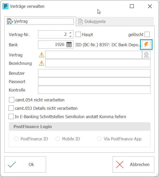Viewport: 159px width, 177px height.
Task: Confirm with the Ok button
Action: tap(25, 164)
